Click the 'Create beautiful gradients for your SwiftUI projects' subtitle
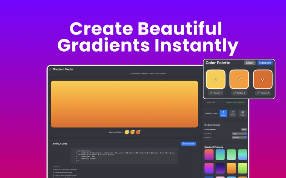Screen dimensions: 286x178 148,74
